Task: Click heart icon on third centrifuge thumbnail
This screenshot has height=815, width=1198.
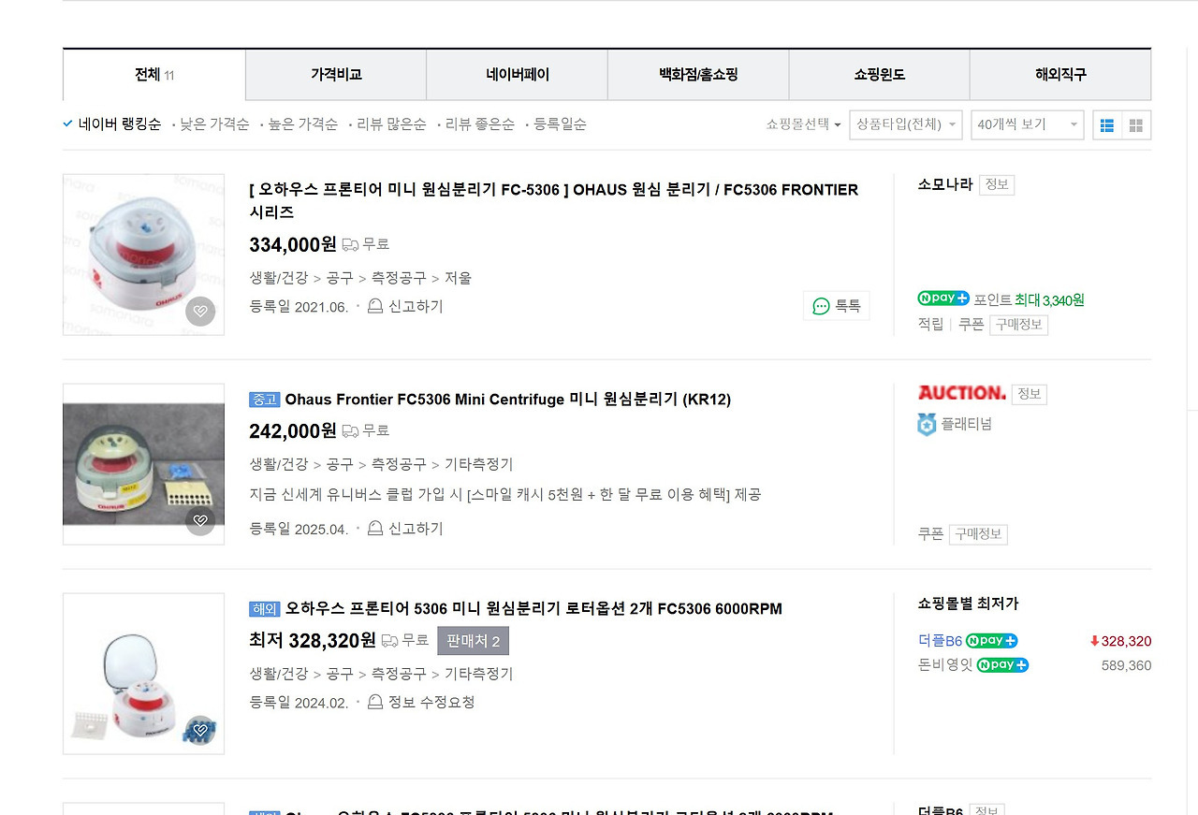Action: 200,730
